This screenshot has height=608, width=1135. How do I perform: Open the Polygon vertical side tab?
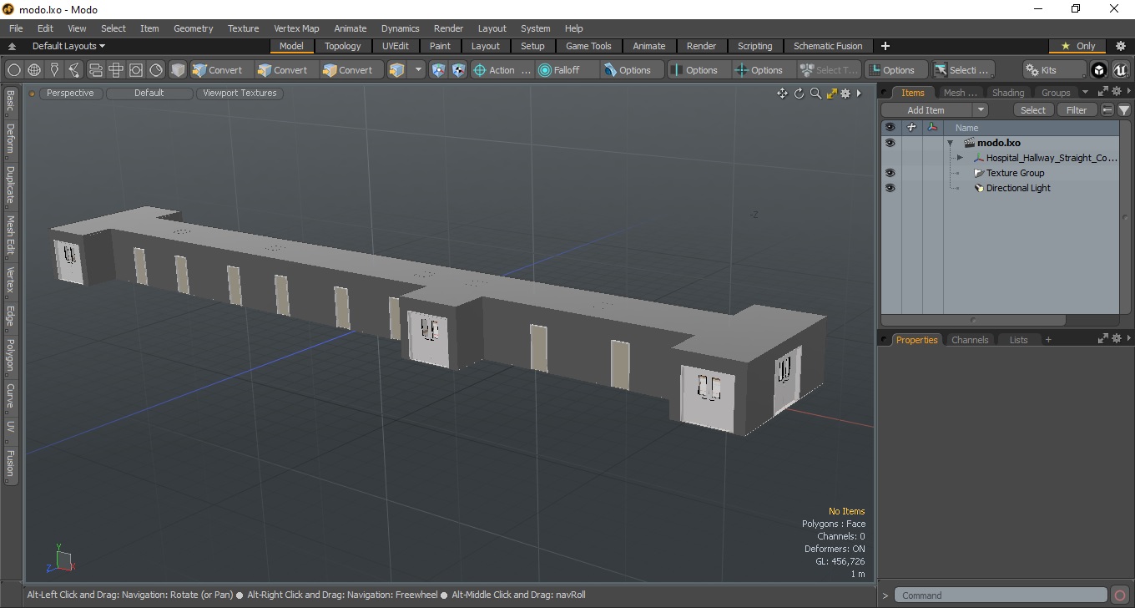(x=10, y=355)
